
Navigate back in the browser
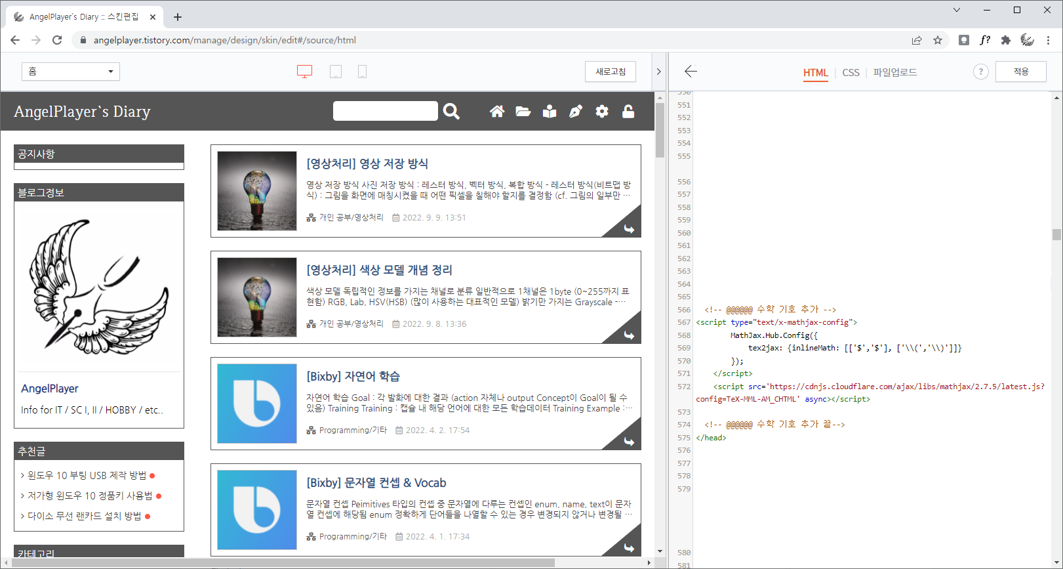pos(15,40)
